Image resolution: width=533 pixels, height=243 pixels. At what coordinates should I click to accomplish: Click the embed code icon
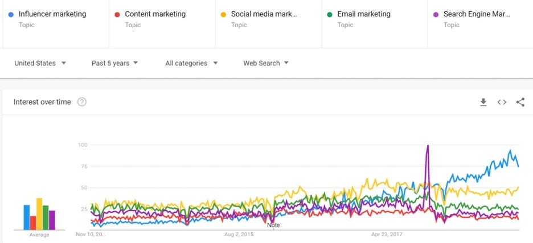(x=502, y=102)
